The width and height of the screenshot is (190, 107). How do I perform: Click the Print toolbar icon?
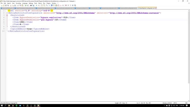coord(15,5)
